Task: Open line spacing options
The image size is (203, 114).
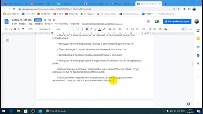Action: [x=127, y=29]
